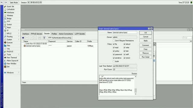Launch New WinBox
This screenshot has height=108, width=193.
click(11, 64)
